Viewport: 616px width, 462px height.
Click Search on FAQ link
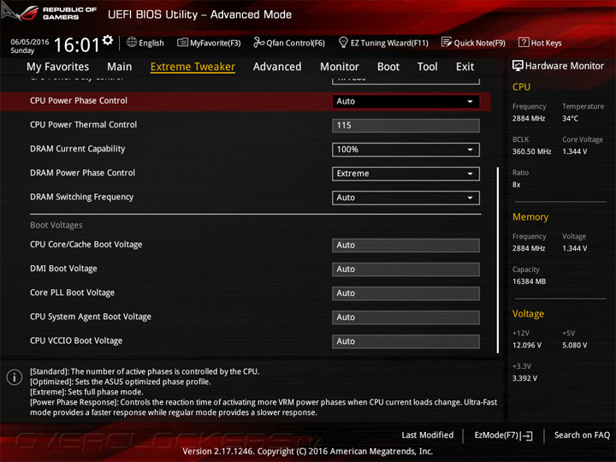pyautogui.click(x=582, y=435)
